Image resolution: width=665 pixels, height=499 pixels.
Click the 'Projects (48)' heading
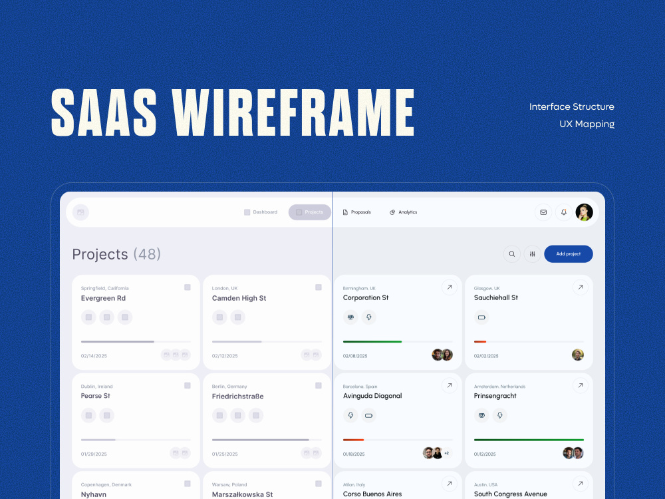[x=116, y=254]
